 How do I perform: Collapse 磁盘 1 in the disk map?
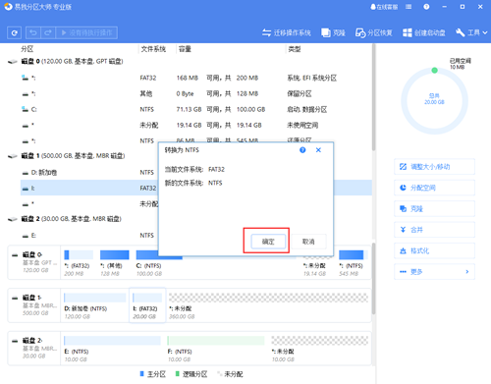[x=15, y=298]
